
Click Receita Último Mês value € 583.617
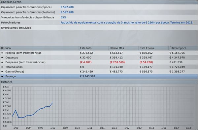(x=116, y=53)
